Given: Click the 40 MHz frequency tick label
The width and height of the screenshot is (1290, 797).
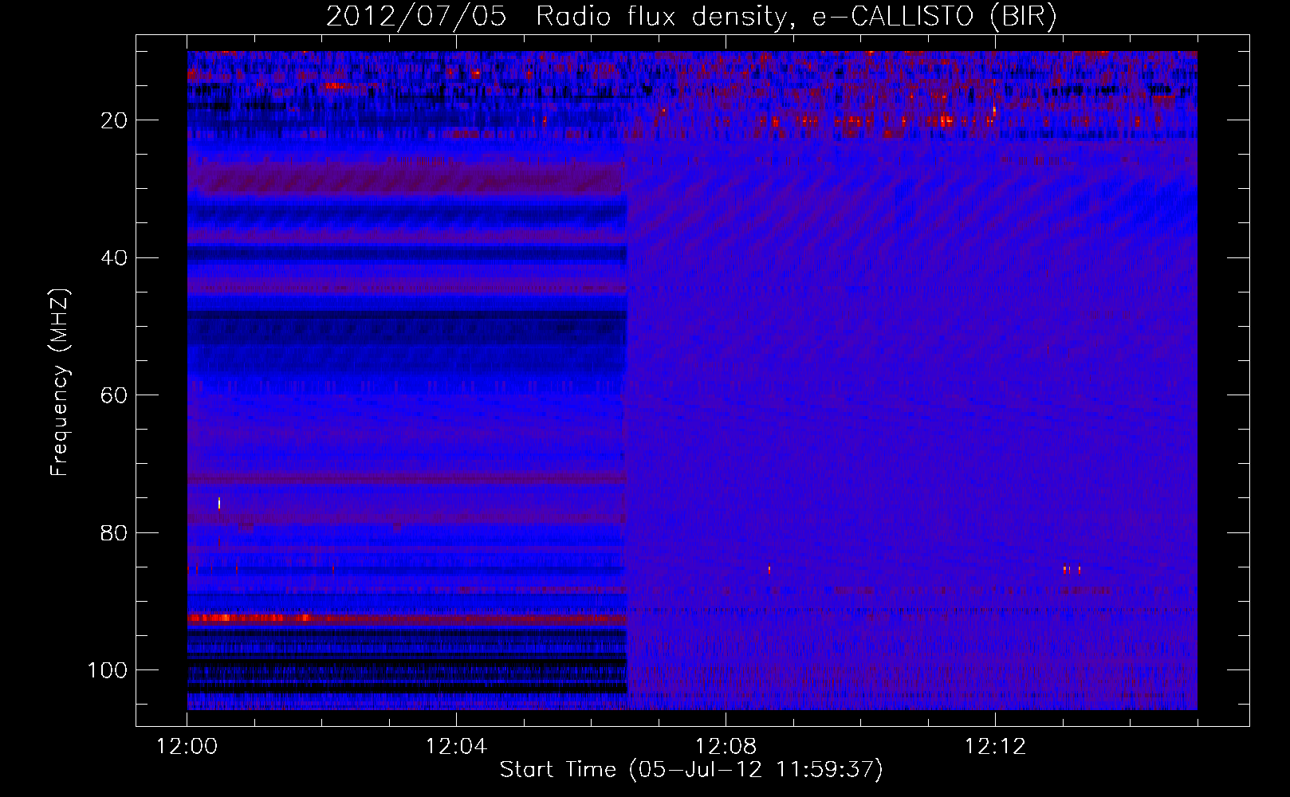Looking at the screenshot, I should 115,258.
